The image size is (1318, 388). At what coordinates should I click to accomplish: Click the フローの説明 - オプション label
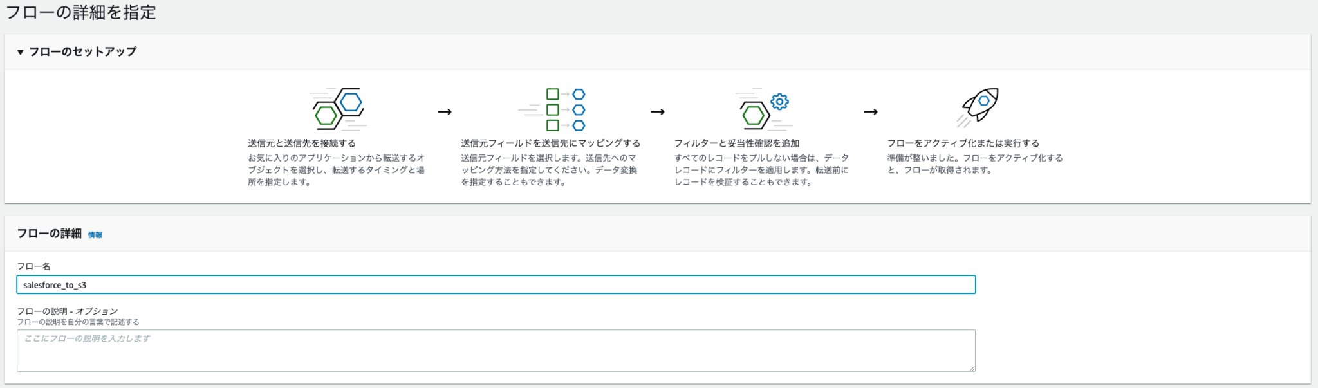pos(68,311)
